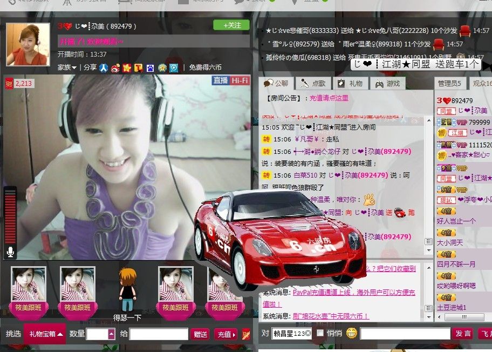Click the first 筱美跟班 avatar thumbnail
This screenshot has width=492, height=352.
click(29, 284)
